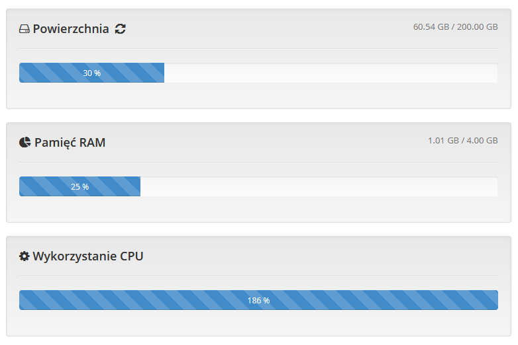
Task: Click the gear icon beside Wykorzystanie CPU
Action: coord(24,256)
